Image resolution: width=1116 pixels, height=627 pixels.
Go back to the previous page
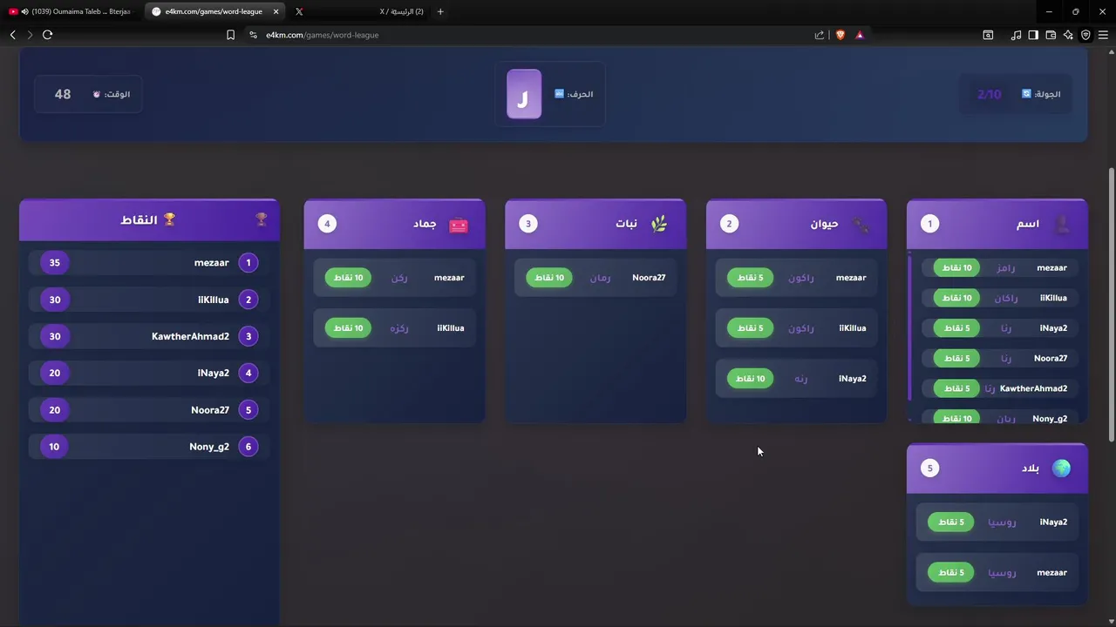(x=12, y=35)
